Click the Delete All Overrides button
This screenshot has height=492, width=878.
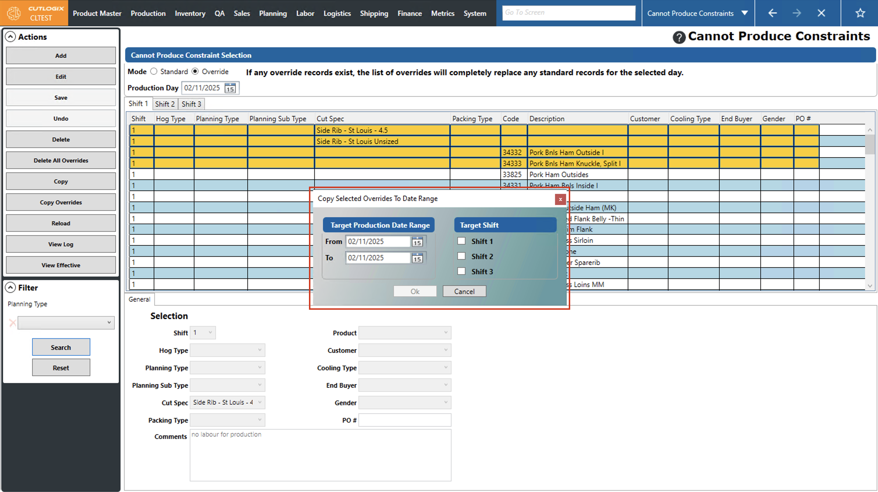(x=61, y=161)
